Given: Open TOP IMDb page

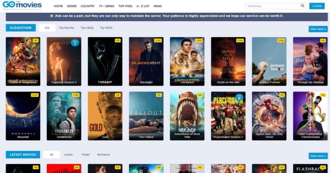Looking at the screenshot, I should [126, 6].
